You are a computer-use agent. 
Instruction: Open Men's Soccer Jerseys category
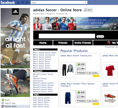pyautogui.click(x=42, y=59)
